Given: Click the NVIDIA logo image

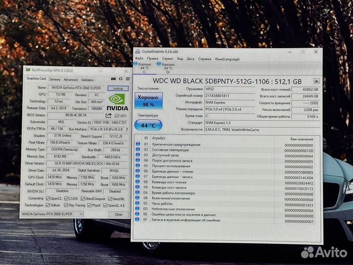Looking at the screenshot, I should pos(117,101).
